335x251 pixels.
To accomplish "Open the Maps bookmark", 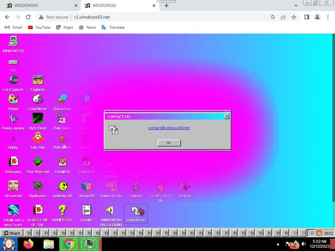I will (x=64, y=27).
